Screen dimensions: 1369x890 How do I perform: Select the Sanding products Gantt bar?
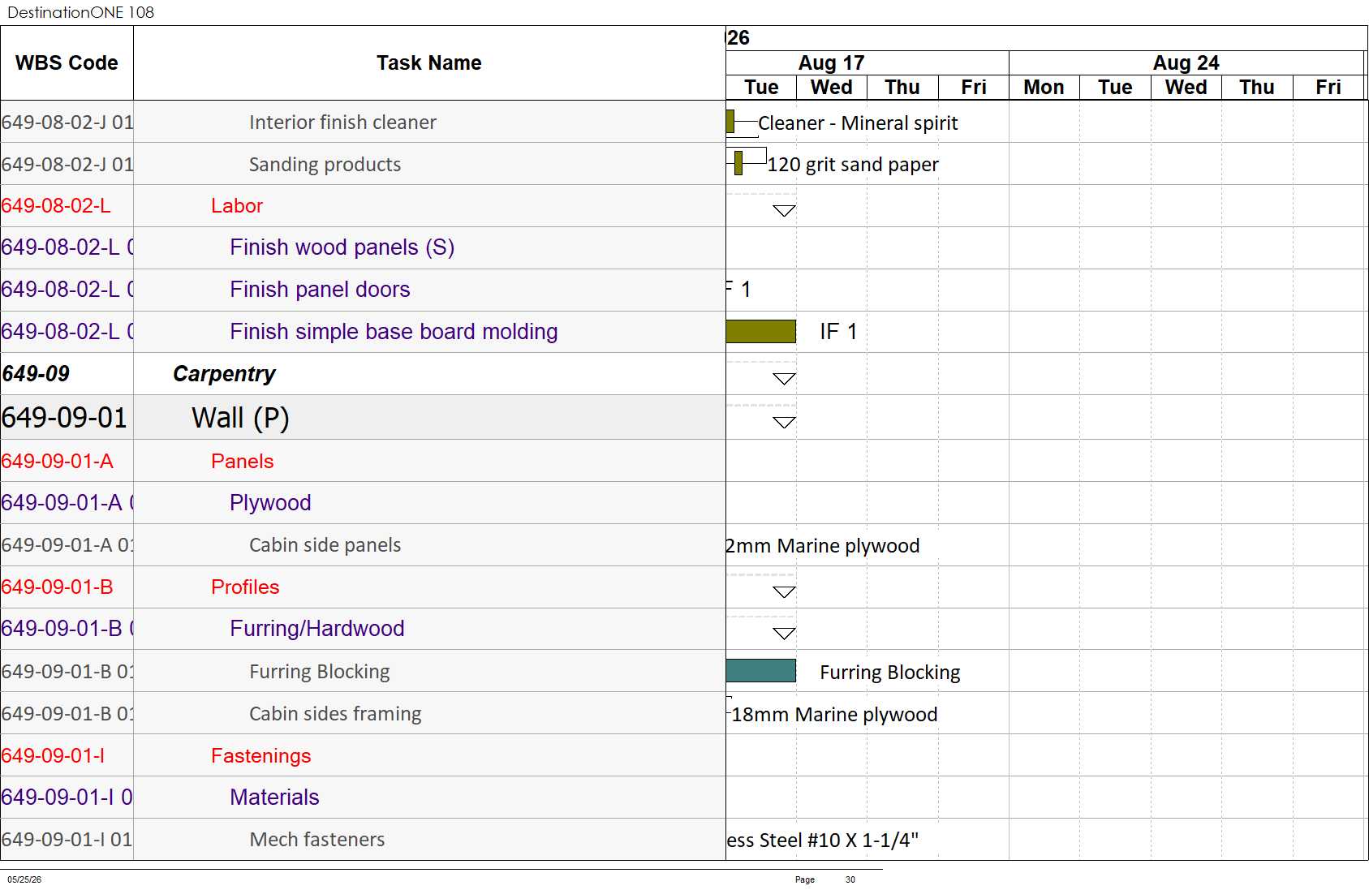click(x=738, y=163)
